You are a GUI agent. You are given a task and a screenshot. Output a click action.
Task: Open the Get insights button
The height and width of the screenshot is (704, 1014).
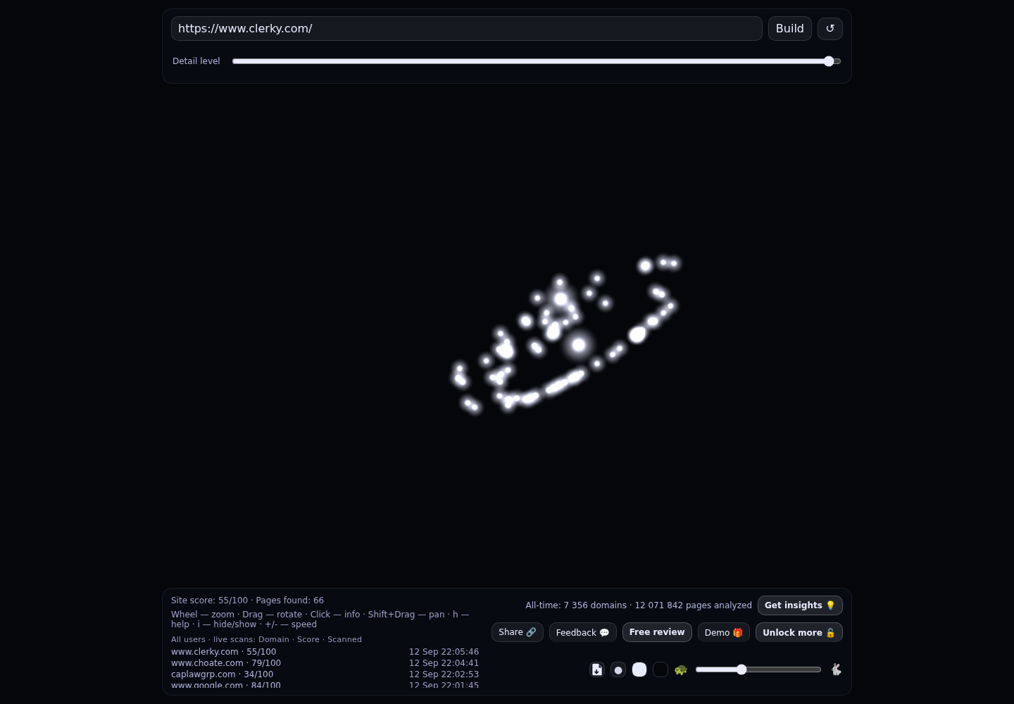[x=800, y=605]
